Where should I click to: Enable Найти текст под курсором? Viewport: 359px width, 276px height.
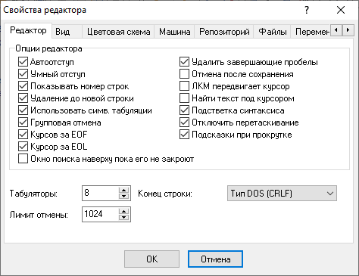click(x=184, y=98)
